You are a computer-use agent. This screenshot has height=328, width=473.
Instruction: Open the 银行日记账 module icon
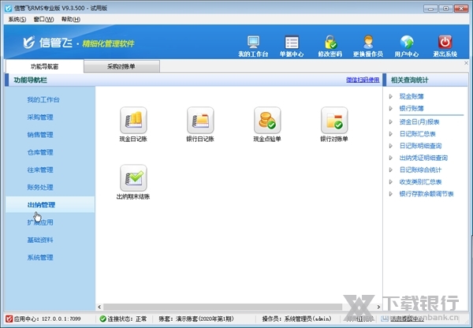200,120
